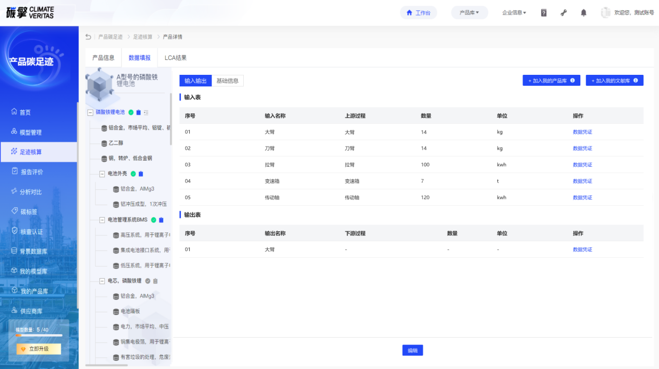This screenshot has width=659, height=369.
Task: Select 乙二醇 in the product tree
Action: [115, 143]
